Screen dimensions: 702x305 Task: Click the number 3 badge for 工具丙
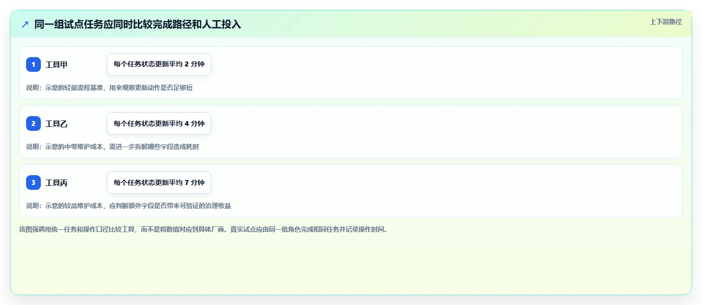33,183
